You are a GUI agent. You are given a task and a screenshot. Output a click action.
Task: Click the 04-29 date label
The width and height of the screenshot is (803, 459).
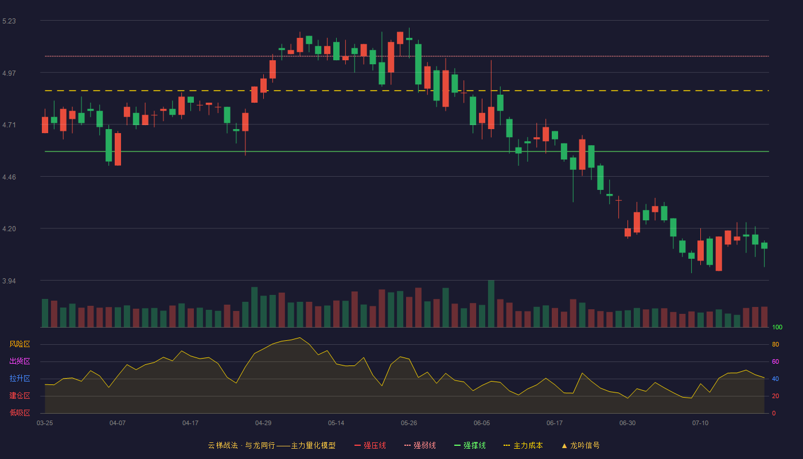pyautogui.click(x=263, y=423)
